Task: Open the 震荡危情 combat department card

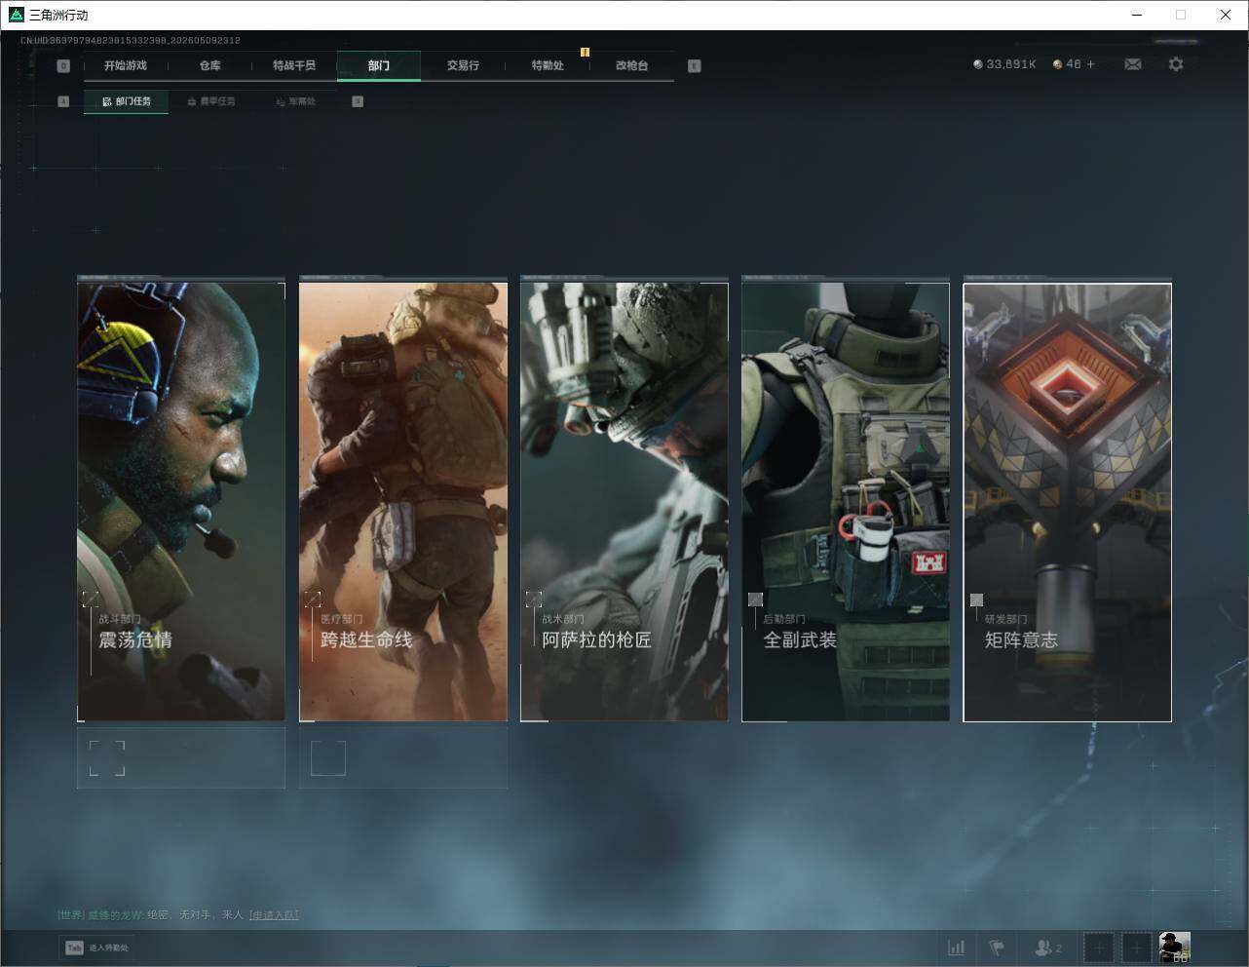Action: (x=181, y=501)
